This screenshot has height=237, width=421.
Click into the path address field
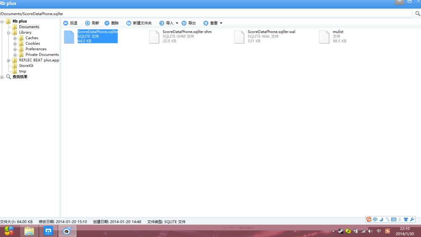[206, 14]
